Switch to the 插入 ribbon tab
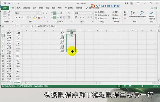This screenshot has width=160, height=102. tap(19, 8)
